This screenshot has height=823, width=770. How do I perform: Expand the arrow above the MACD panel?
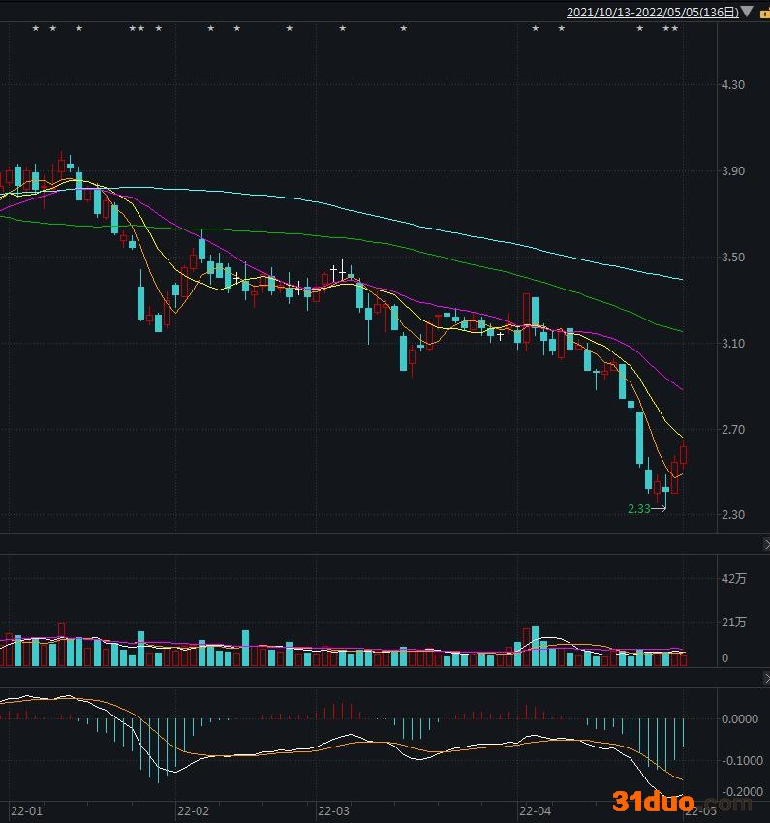pyautogui.click(x=763, y=679)
